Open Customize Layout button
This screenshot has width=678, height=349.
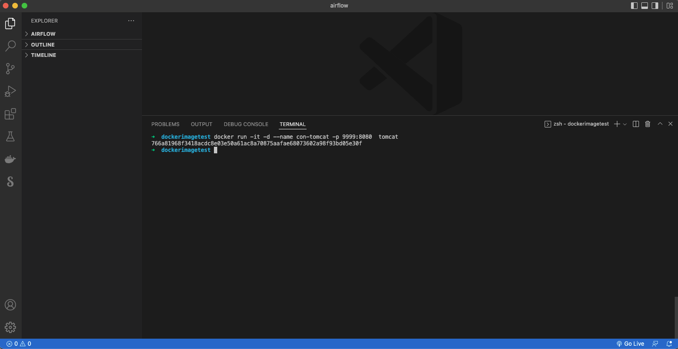click(669, 6)
